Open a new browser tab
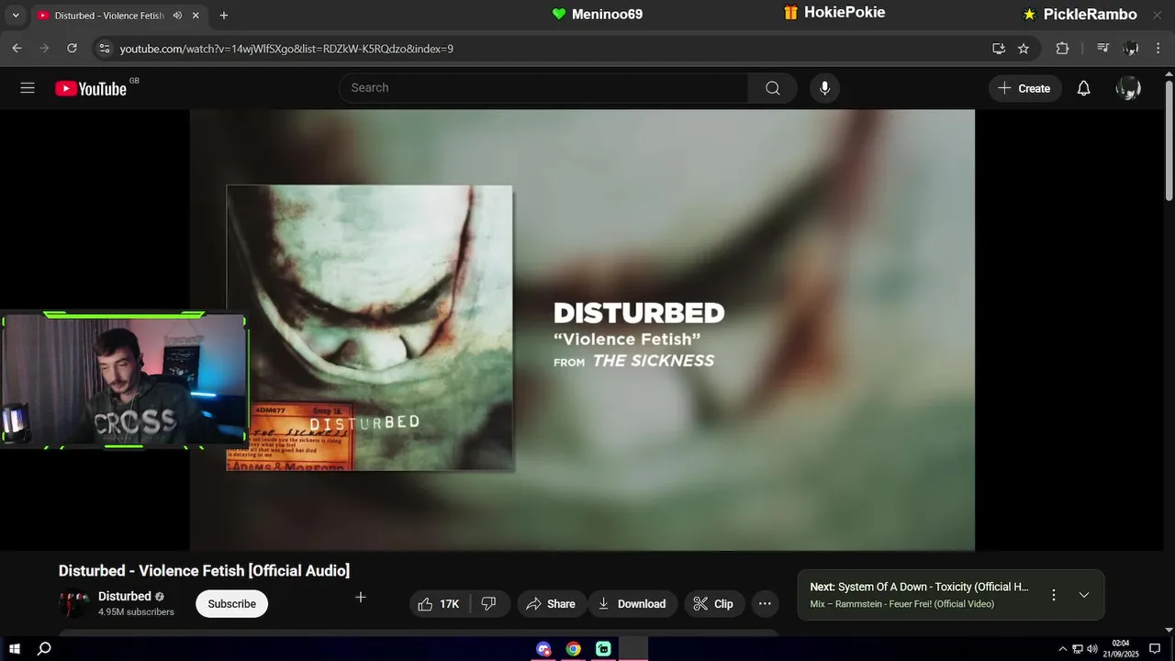The image size is (1175, 661). tap(223, 16)
